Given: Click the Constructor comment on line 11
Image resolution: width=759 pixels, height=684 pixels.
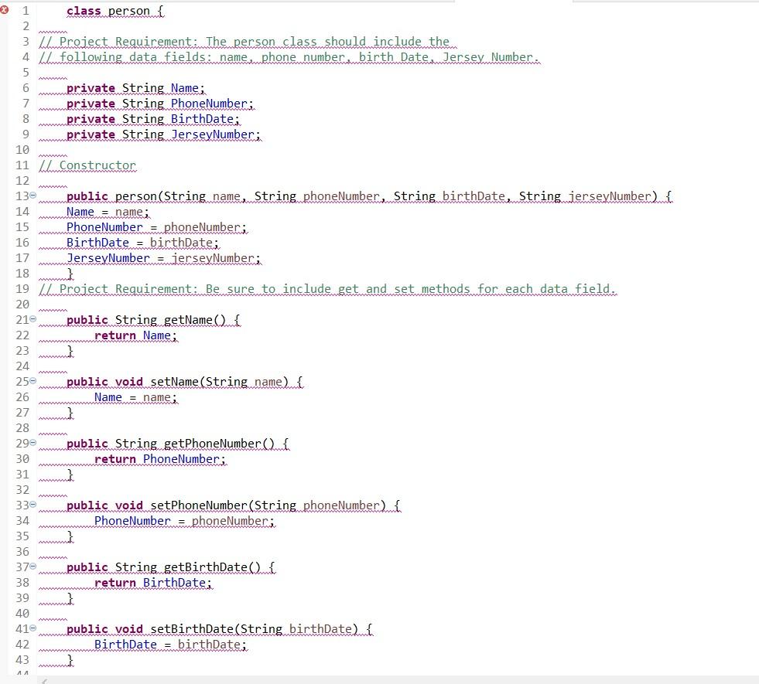Looking at the screenshot, I should pyautogui.click(x=87, y=165).
